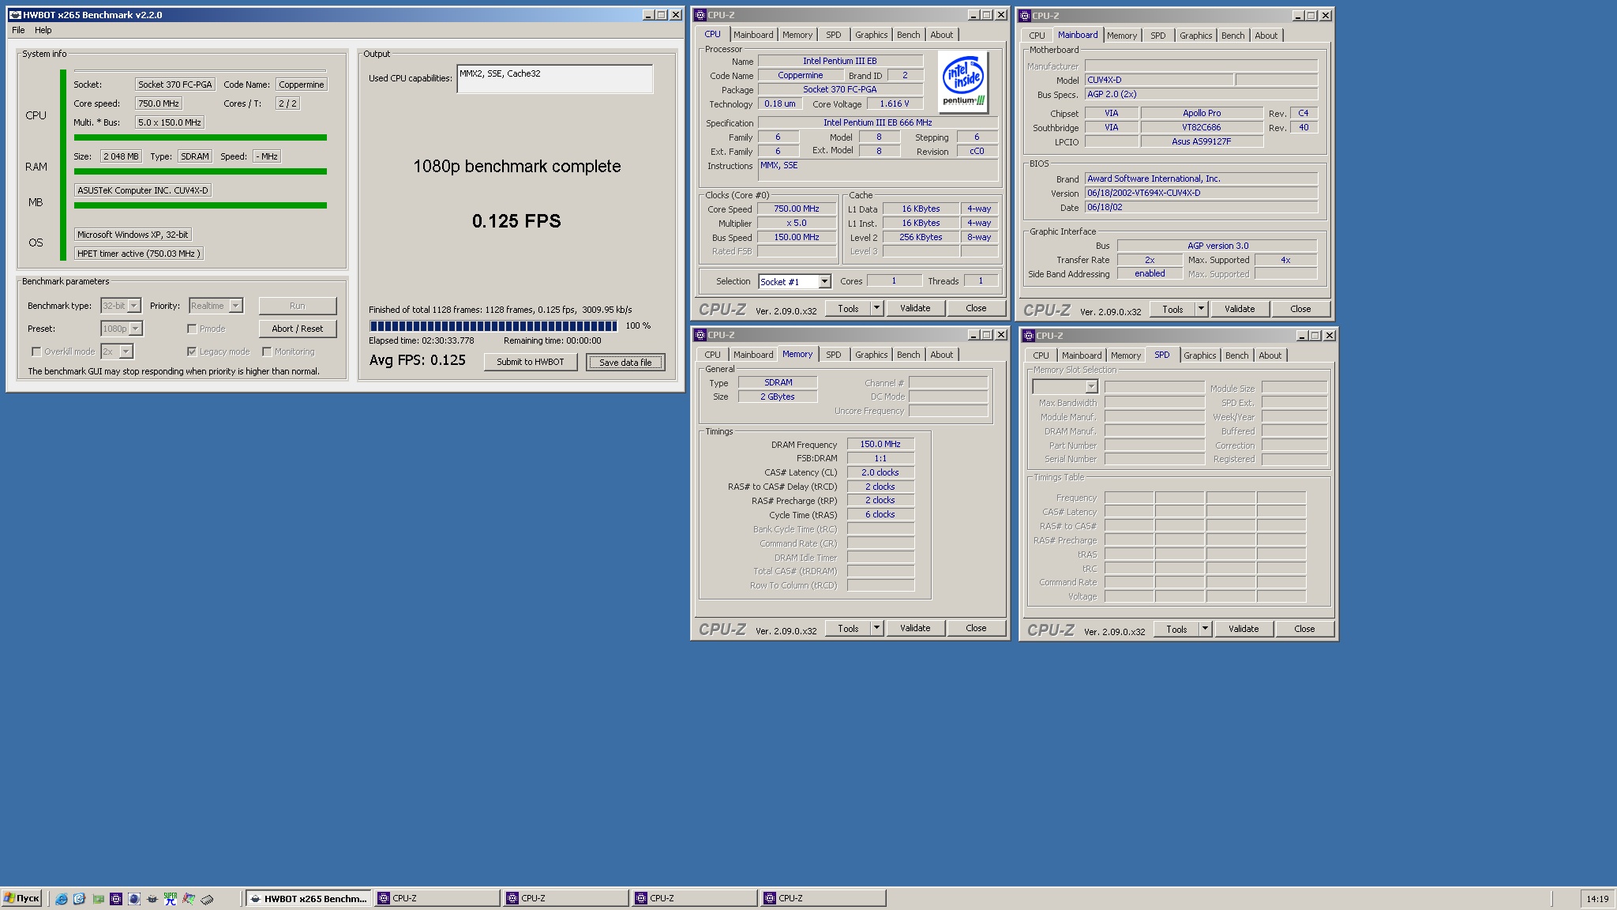1617x910 pixels.
Task: Click the memory chip Quick Launch icon
Action: coord(207,899)
